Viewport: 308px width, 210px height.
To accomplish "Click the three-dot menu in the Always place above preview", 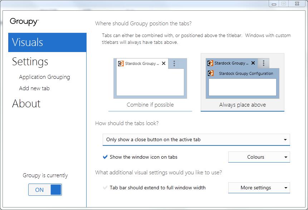I will tap(264, 63).
